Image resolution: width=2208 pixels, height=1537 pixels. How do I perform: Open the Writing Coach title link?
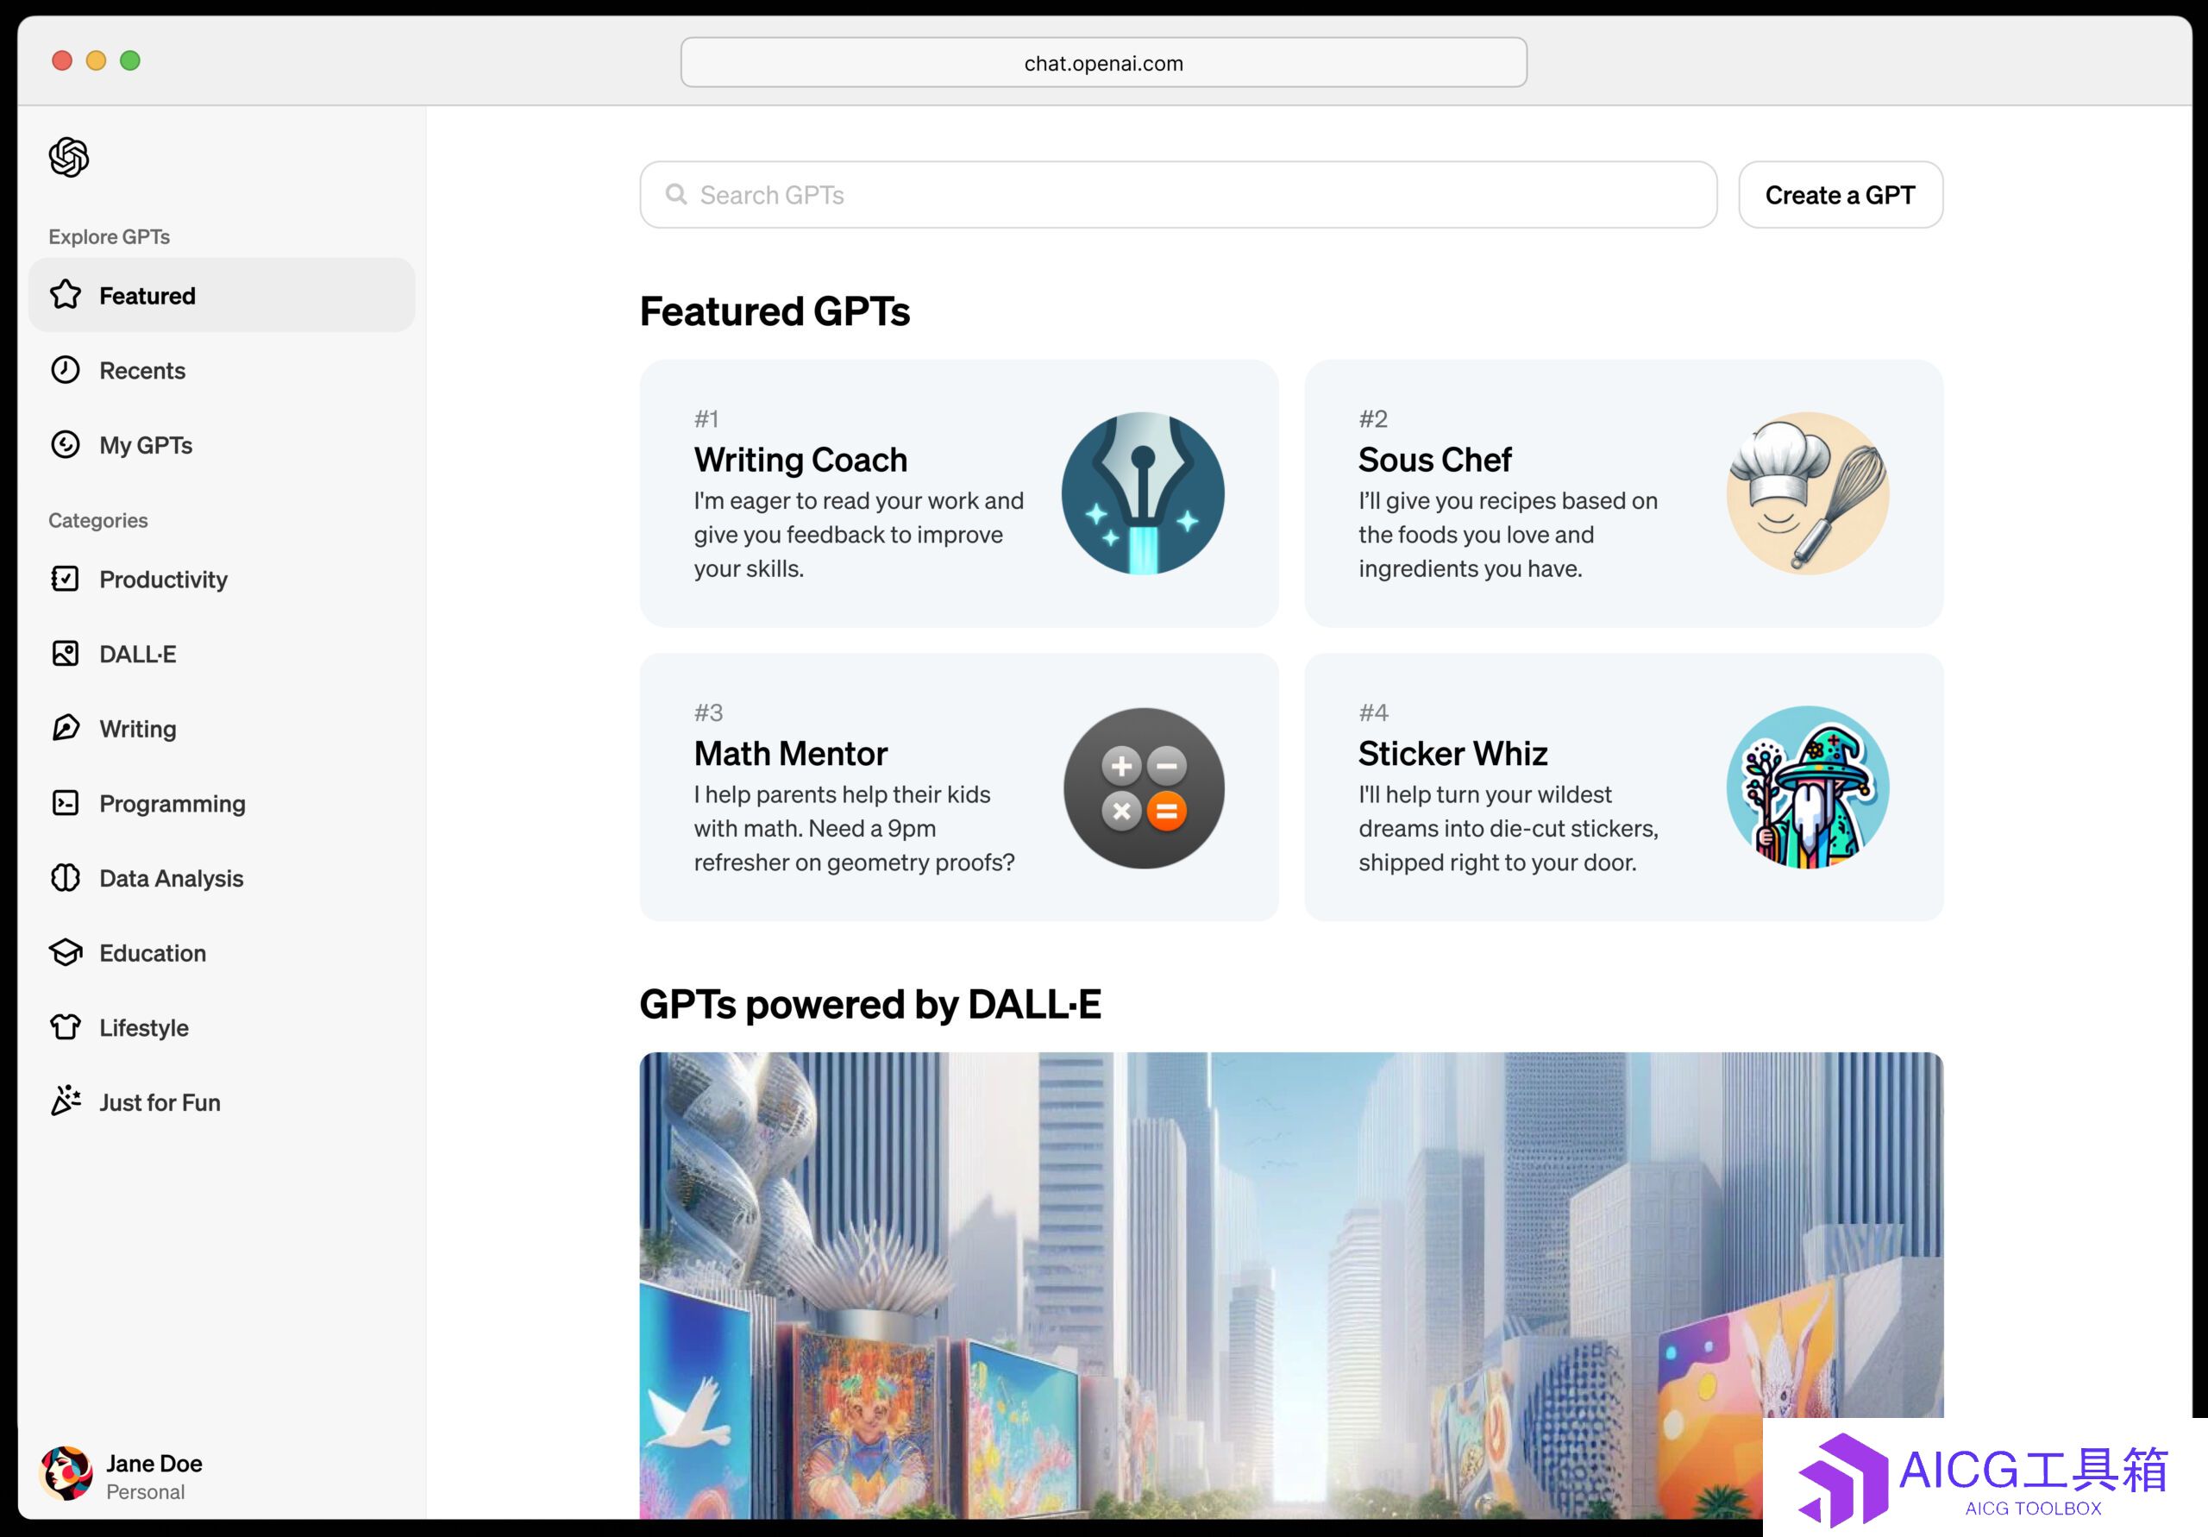click(800, 460)
